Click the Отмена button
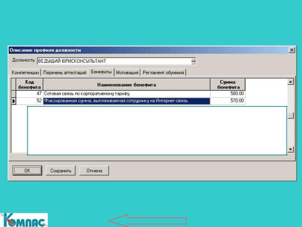The height and width of the screenshot is (227, 302). pos(94,171)
